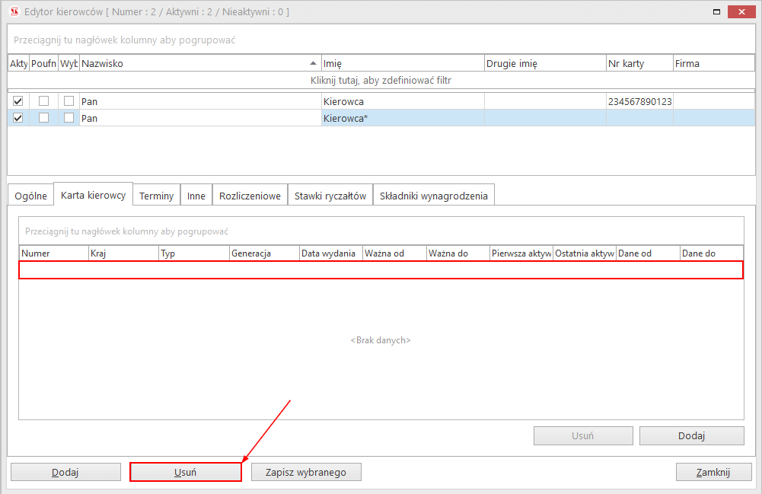Screen dimensions: 762x494
Task: Open the Ogólne tab
Action: coord(30,196)
